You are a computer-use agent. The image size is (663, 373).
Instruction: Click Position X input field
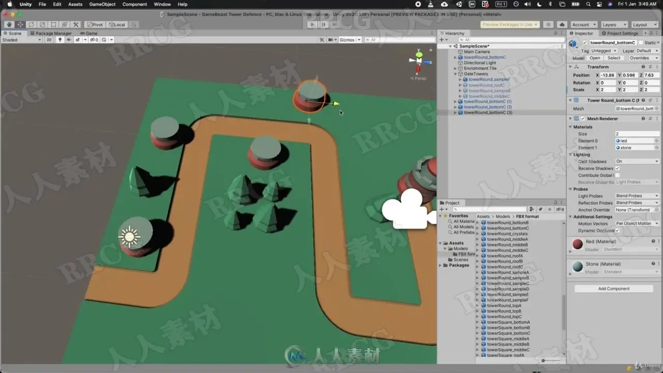click(x=608, y=75)
